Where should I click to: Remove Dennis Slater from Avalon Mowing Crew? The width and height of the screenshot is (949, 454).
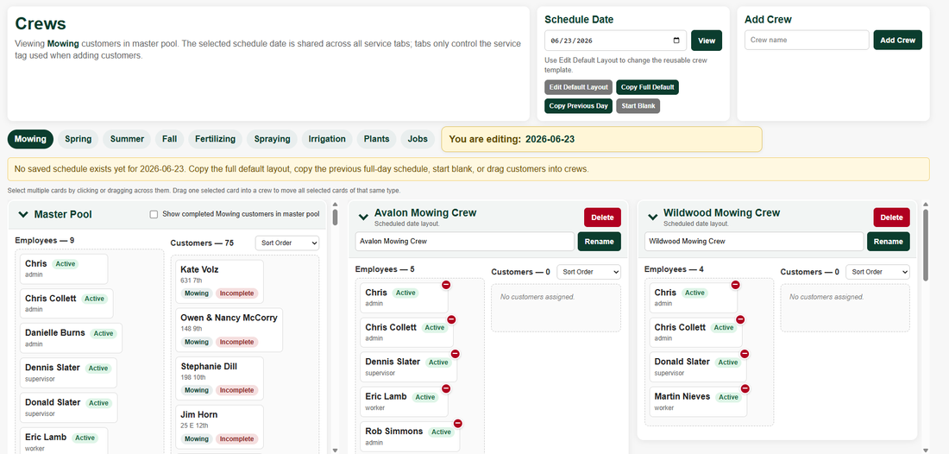(456, 354)
